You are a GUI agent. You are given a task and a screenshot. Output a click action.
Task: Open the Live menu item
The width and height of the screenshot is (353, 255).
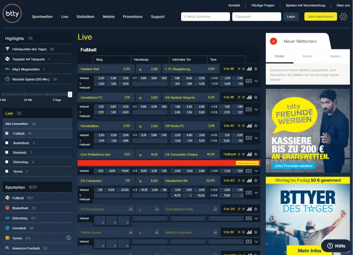tap(65, 17)
